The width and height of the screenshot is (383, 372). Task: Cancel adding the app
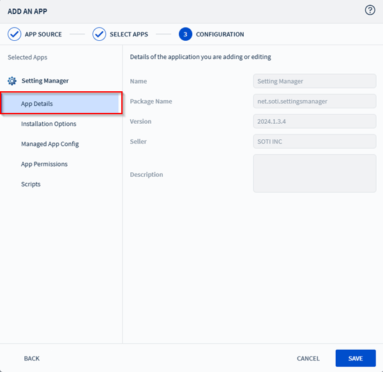(x=308, y=359)
